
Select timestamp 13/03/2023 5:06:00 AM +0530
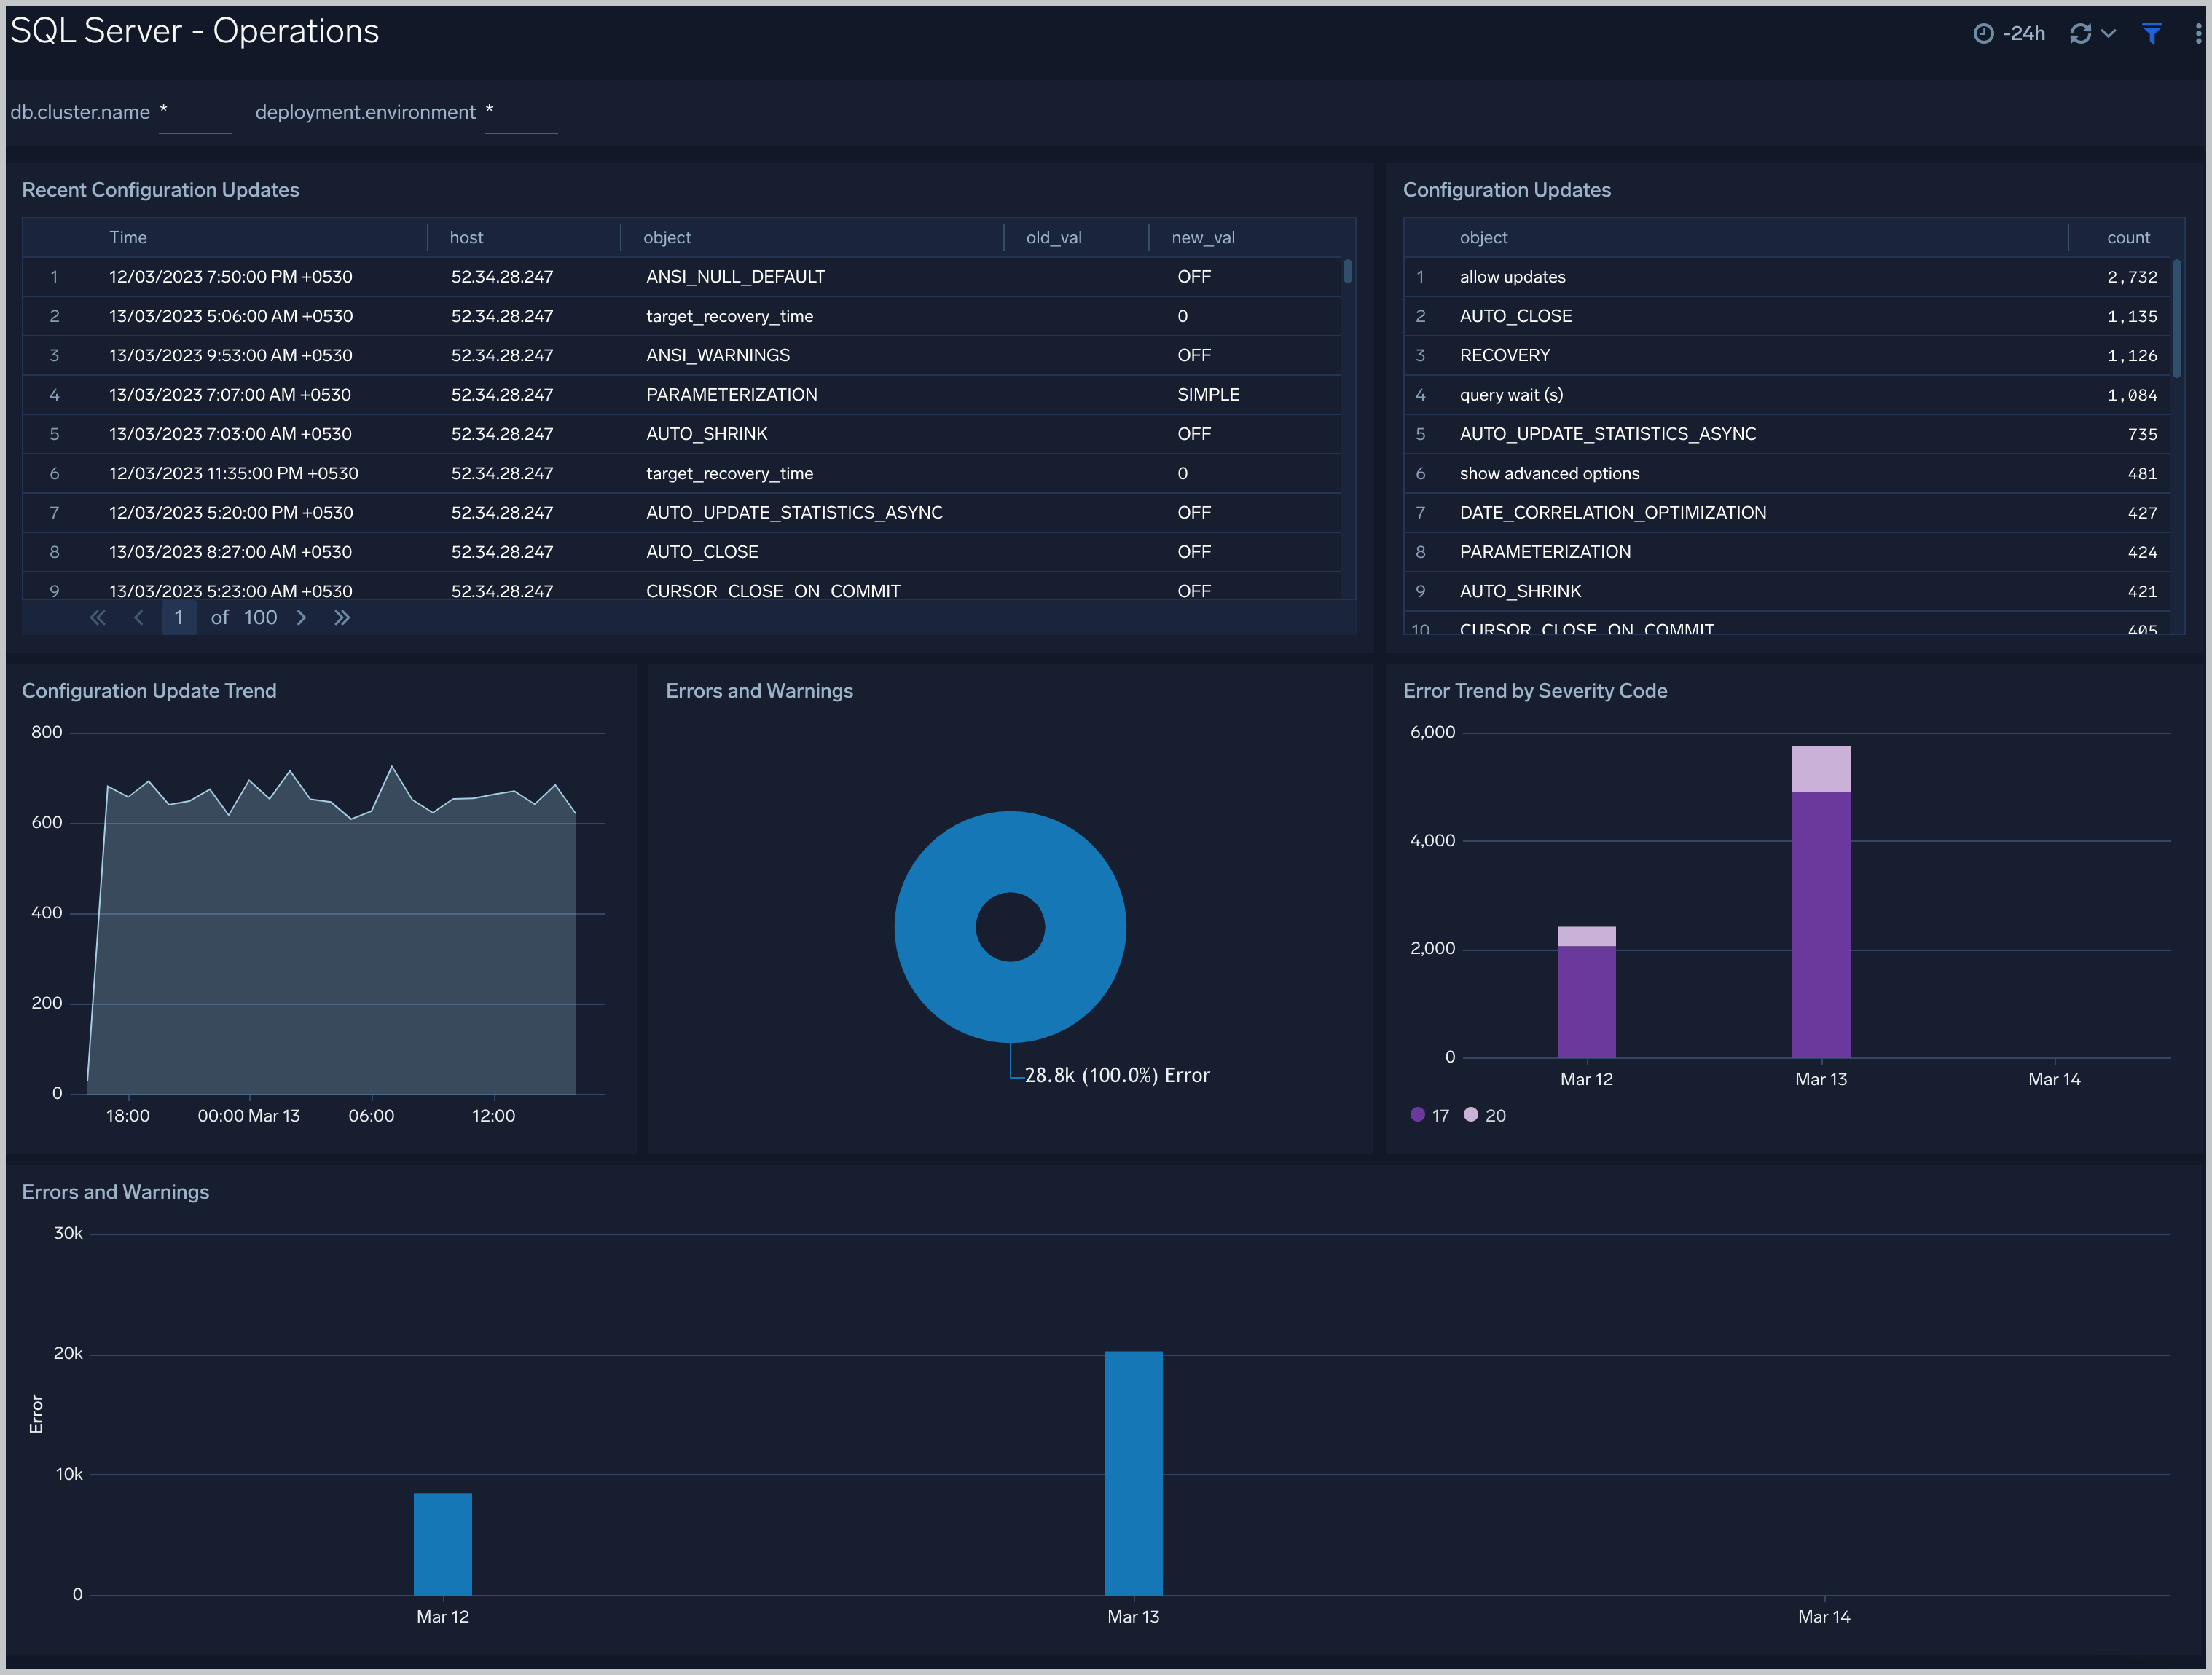(x=231, y=316)
